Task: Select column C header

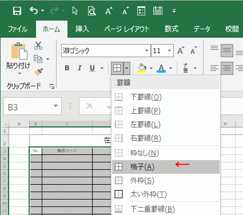Action: (67, 124)
